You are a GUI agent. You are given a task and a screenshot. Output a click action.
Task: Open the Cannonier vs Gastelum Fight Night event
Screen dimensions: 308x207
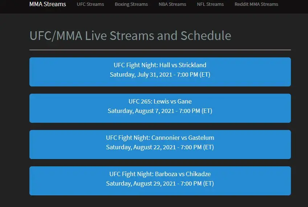click(160, 145)
